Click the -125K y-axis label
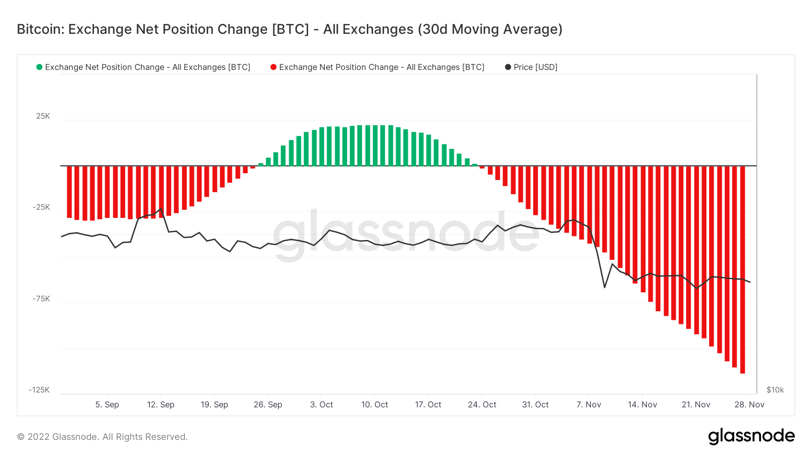The image size is (812, 457). [39, 390]
